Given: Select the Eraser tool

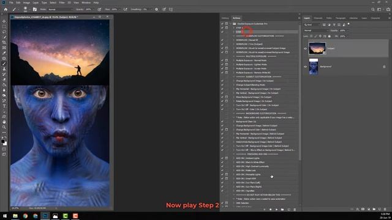Looking at the screenshot, I should pyautogui.click(x=4, y=79).
